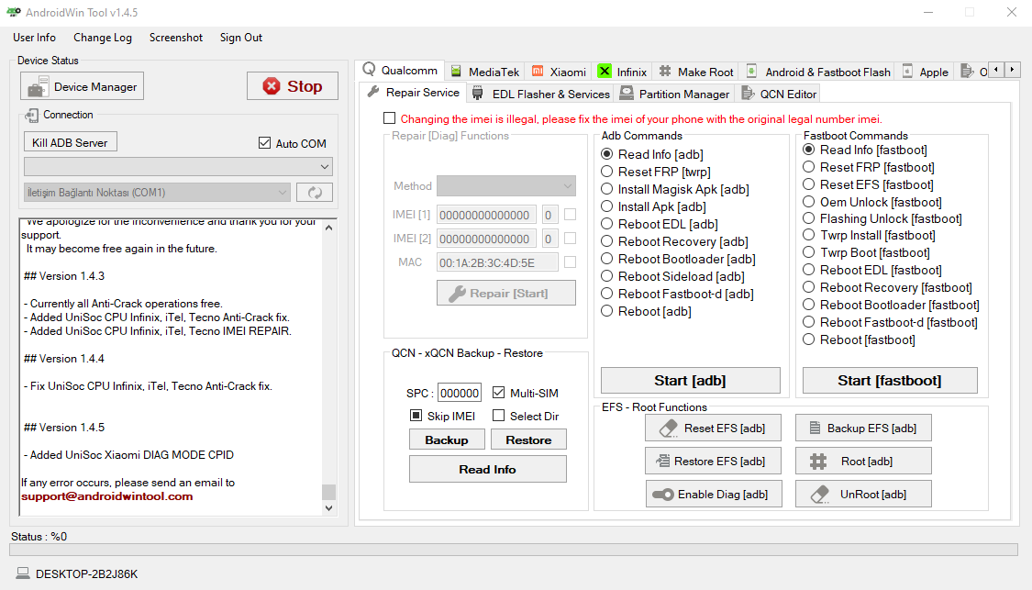
Task: Open the Change Log menu
Action: [103, 38]
